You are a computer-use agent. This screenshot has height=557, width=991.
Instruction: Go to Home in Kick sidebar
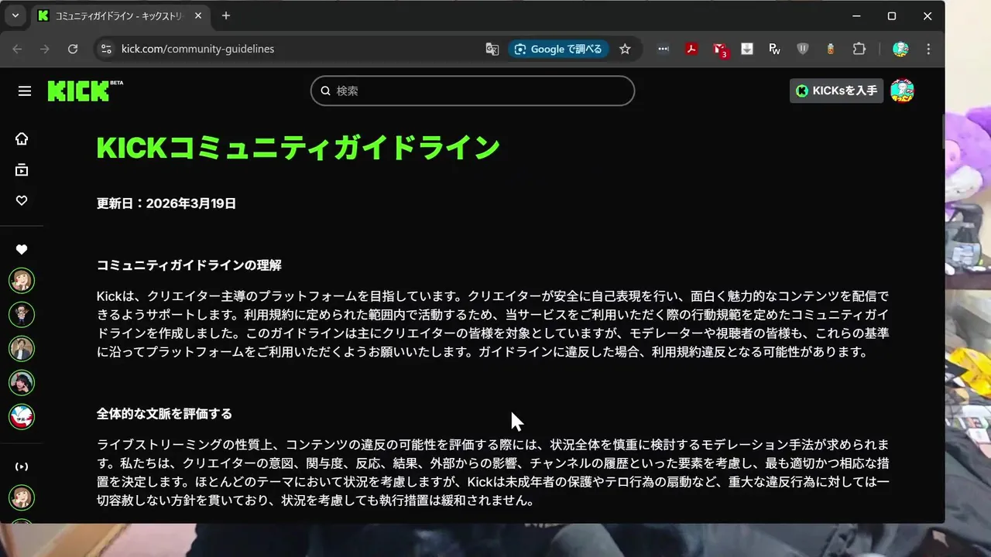[22, 138]
